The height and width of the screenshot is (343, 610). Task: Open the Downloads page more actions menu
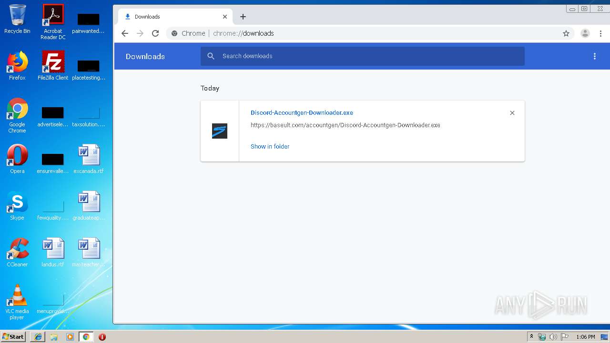click(595, 56)
